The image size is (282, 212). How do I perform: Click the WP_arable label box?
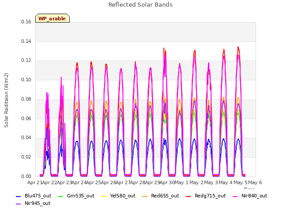point(52,18)
